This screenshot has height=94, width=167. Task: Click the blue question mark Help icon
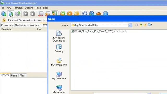[x=105, y=14]
